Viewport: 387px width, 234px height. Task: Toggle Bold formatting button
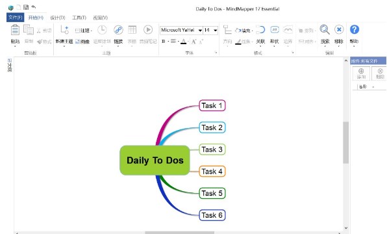(164, 41)
